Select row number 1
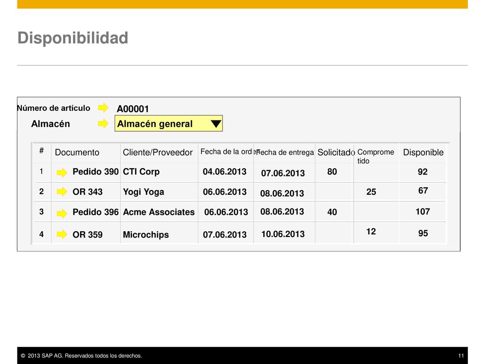This screenshot has width=485, height=364. [x=41, y=172]
